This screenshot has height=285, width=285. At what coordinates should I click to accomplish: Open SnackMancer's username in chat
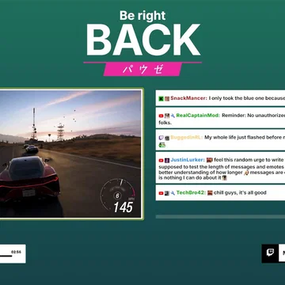(x=188, y=98)
